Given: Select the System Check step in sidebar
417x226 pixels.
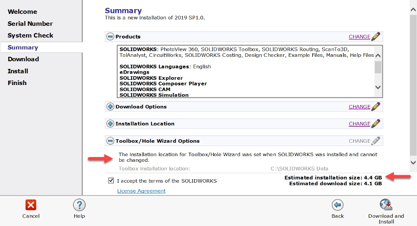Looking at the screenshot, I should tap(30, 35).
